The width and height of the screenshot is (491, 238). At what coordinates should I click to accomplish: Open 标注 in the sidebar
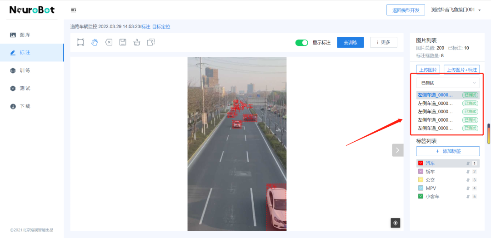click(x=32, y=53)
